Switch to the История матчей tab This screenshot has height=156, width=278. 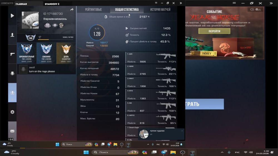[160, 9]
